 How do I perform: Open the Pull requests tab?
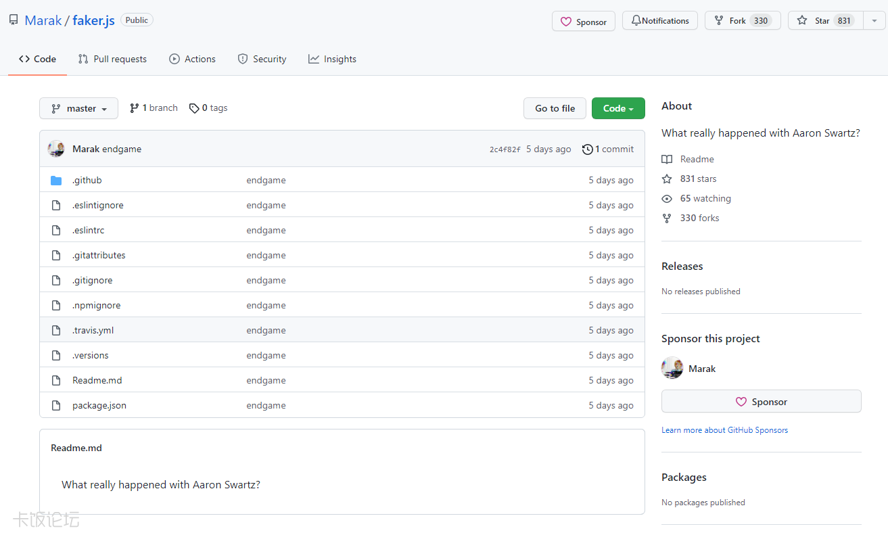coord(112,59)
